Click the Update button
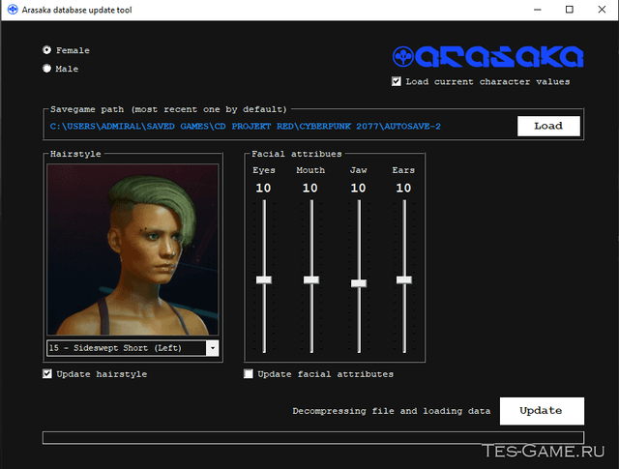This screenshot has height=469, width=619. (542, 411)
